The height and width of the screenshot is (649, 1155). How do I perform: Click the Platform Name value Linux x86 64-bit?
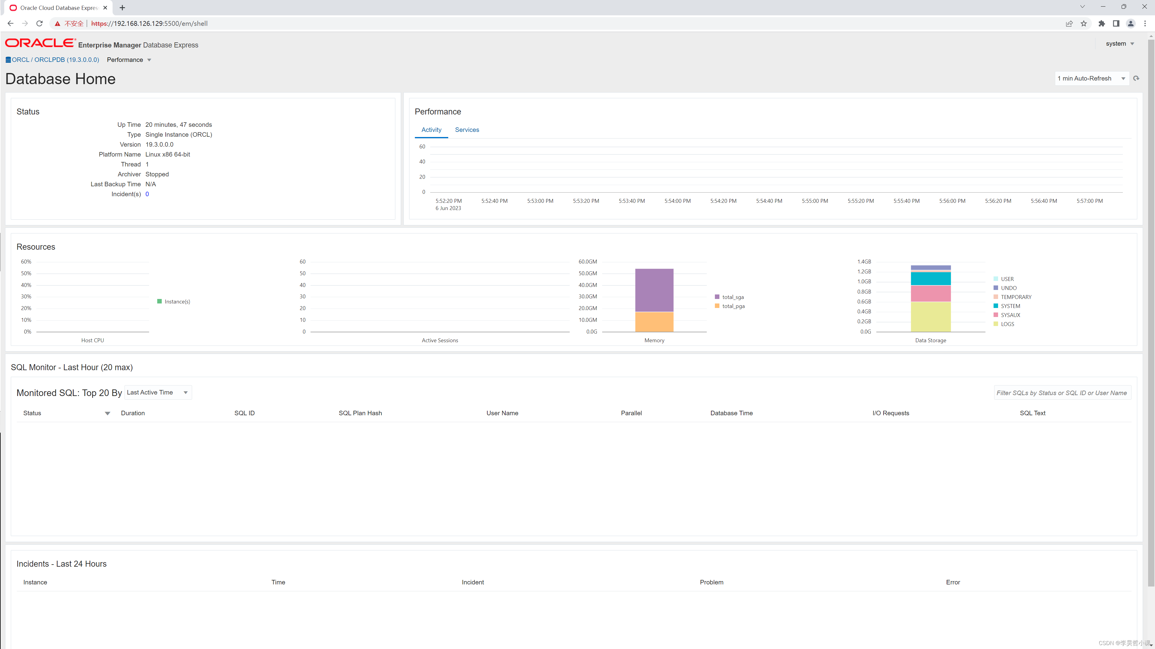pyautogui.click(x=168, y=155)
